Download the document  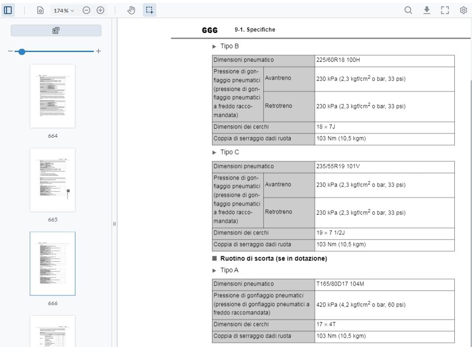pyautogui.click(x=426, y=10)
